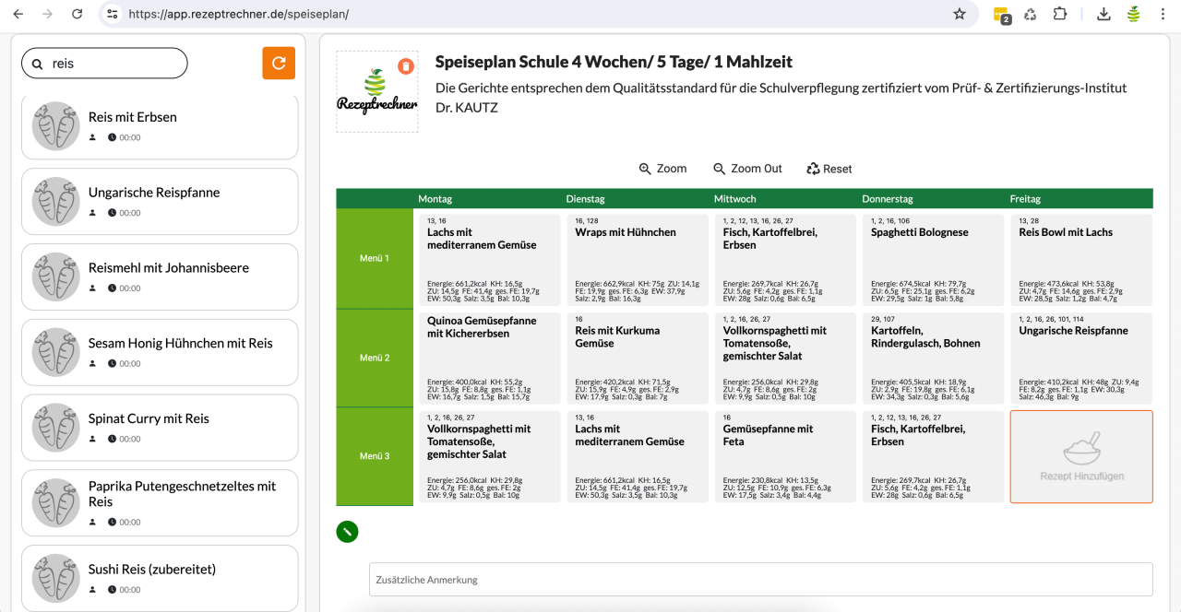Open the green pencil edit tool
Viewport: 1181px width, 612px height.
click(x=347, y=532)
